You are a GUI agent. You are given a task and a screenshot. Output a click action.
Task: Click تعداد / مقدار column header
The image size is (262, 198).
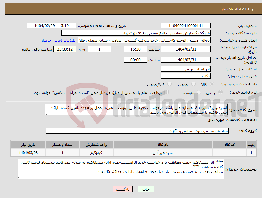click(62, 145)
